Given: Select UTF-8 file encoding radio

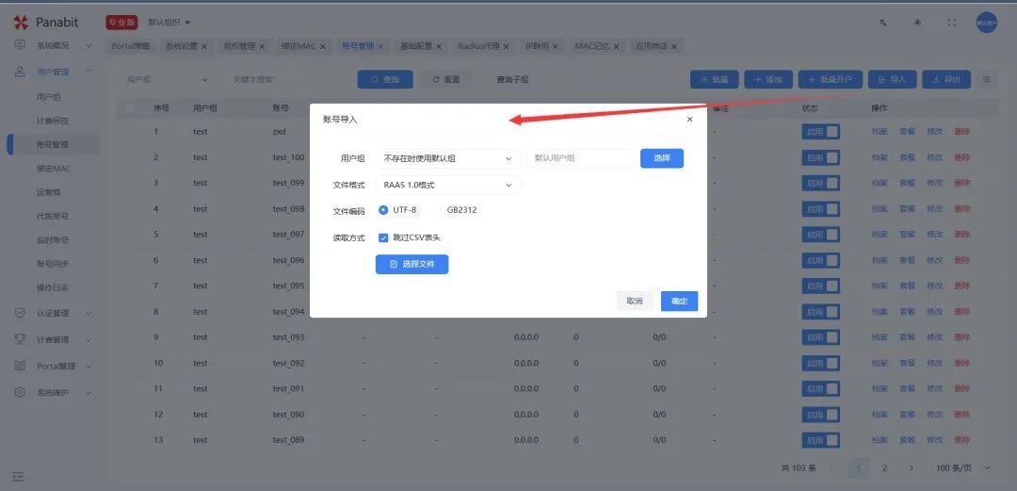Looking at the screenshot, I should (383, 210).
